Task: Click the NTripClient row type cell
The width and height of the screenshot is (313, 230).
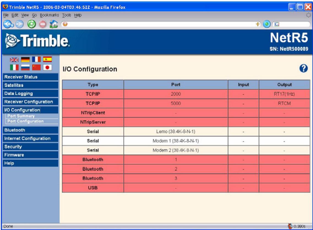Action: 93,113
